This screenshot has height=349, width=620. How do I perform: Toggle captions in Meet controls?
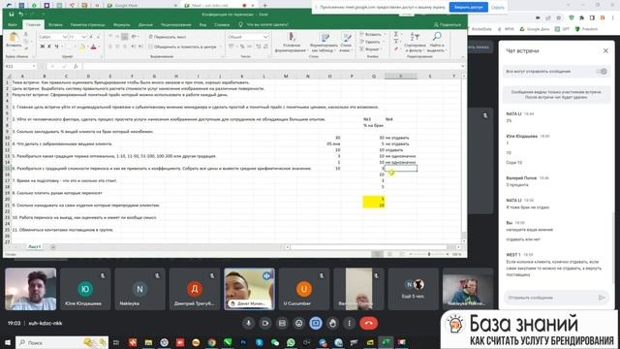[x=282, y=323]
